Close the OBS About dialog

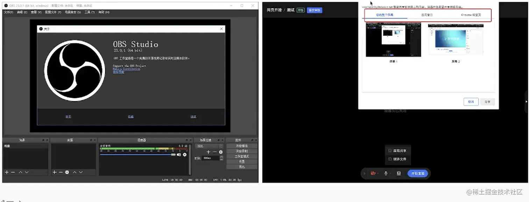pyautogui.click(x=221, y=29)
